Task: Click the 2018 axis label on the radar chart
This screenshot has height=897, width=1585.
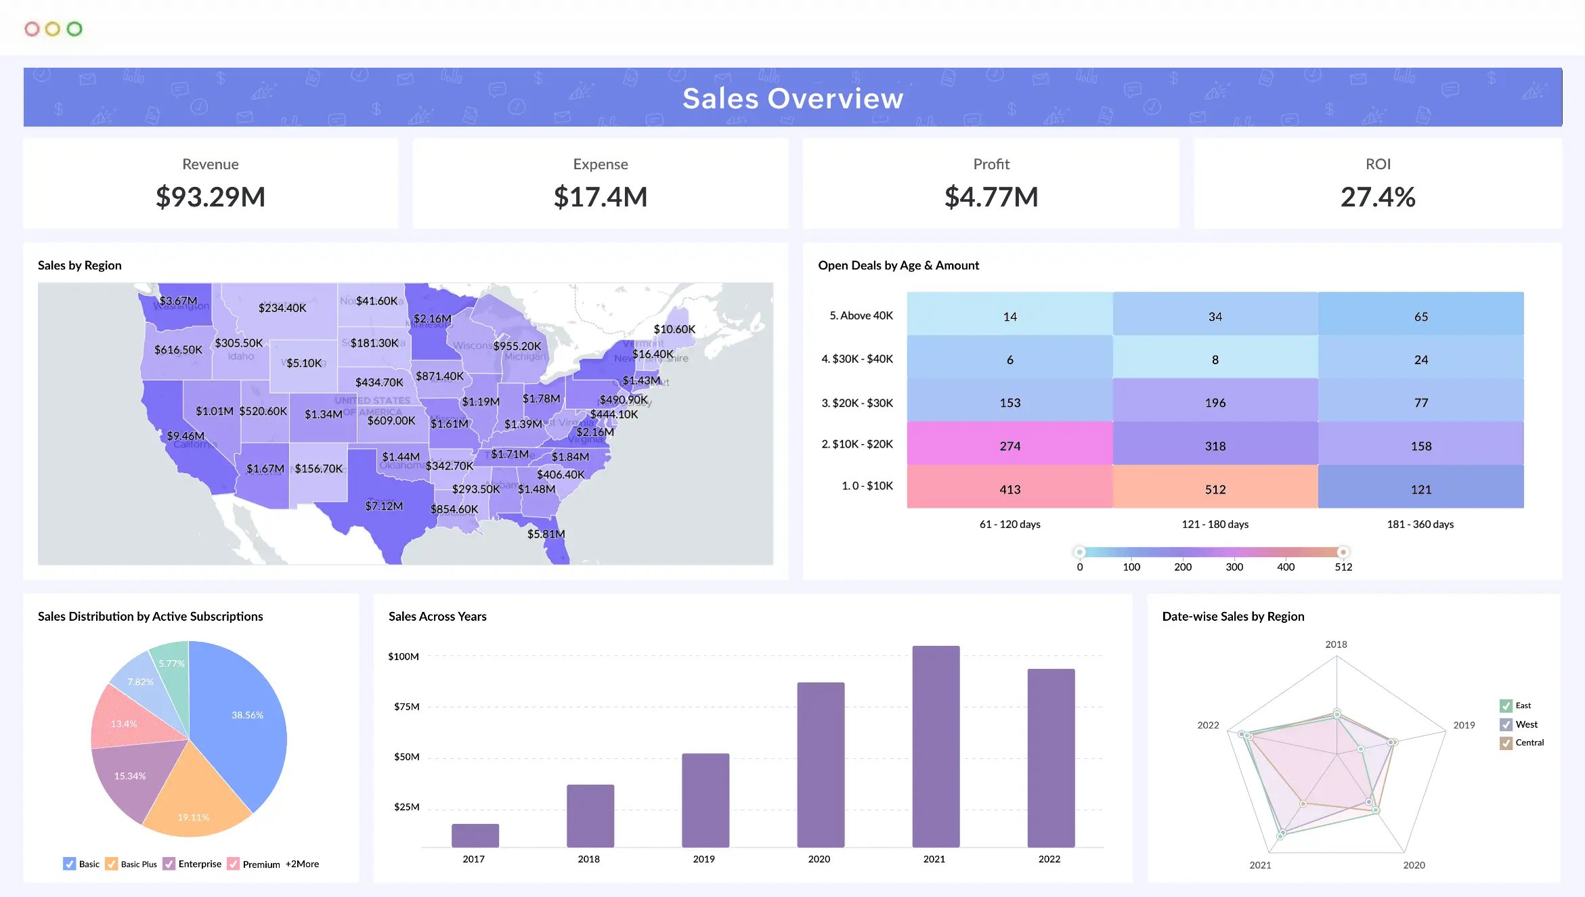Action: coord(1337,644)
